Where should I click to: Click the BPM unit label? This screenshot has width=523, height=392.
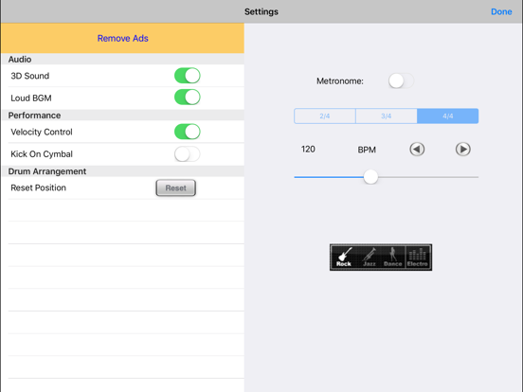coord(367,150)
